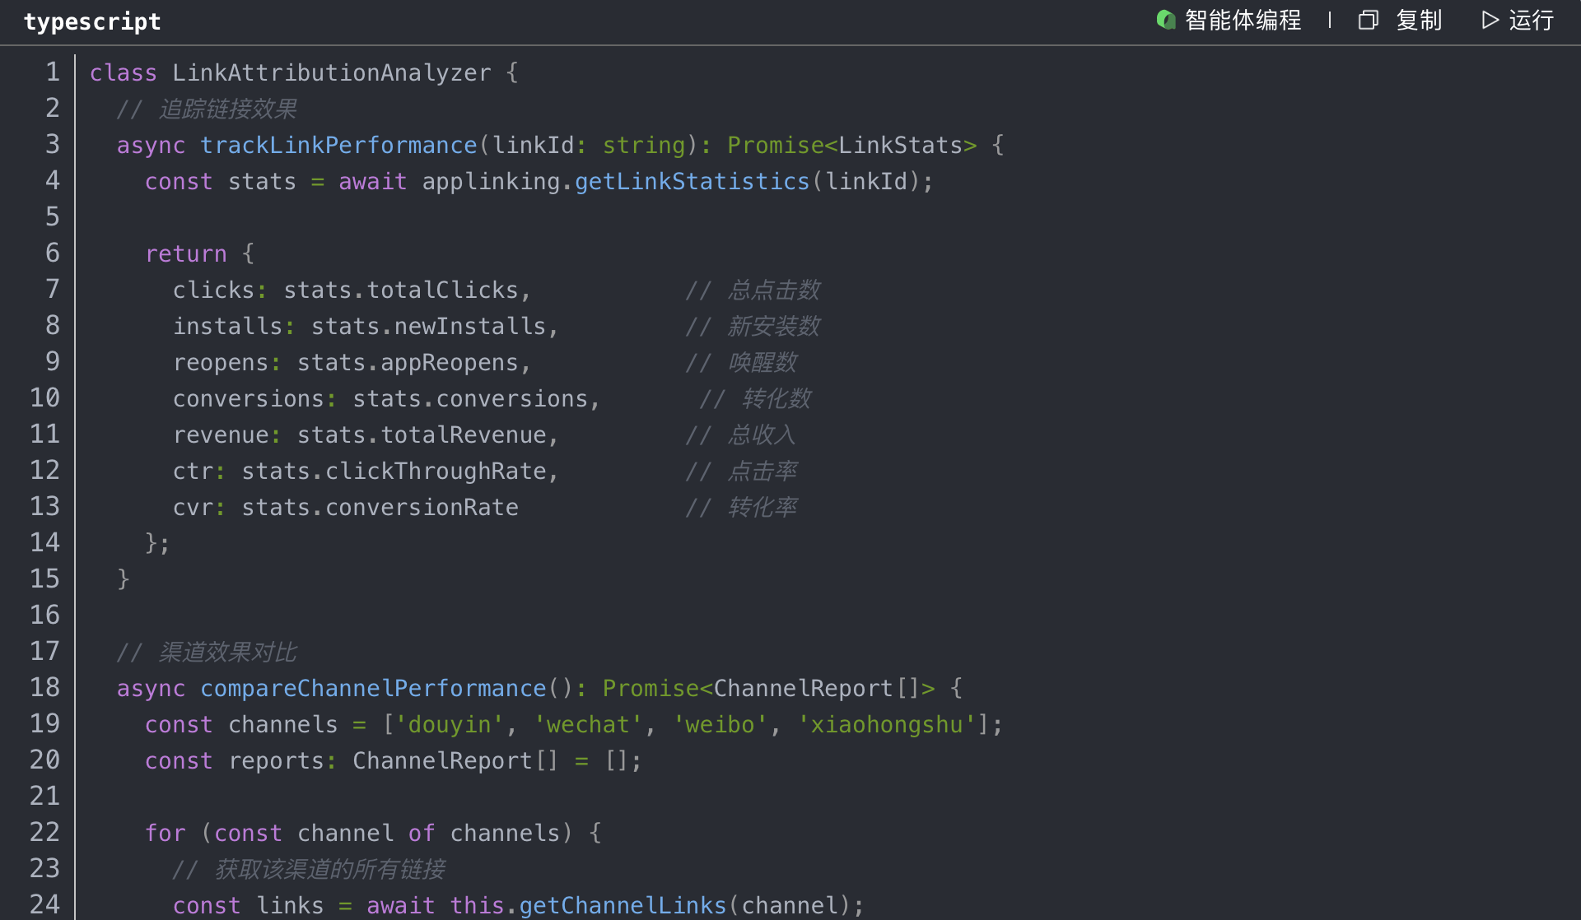Image resolution: width=1581 pixels, height=920 pixels.
Task: Click stats.totalRevenue on line 11
Action: click(x=422, y=434)
